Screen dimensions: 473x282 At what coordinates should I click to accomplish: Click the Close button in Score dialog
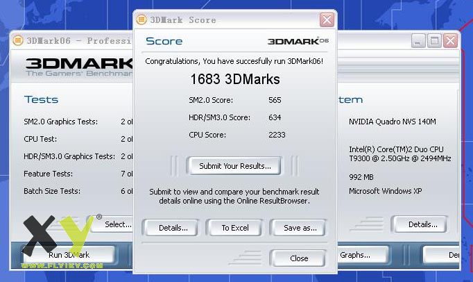click(299, 258)
